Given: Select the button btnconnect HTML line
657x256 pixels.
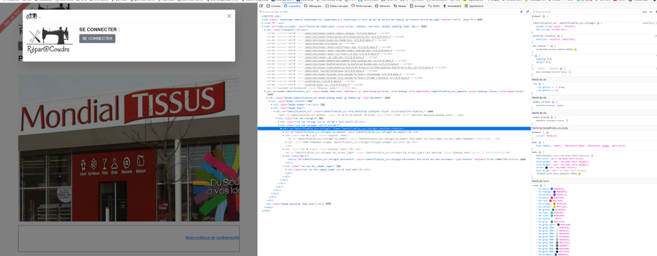Looking at the screenshot, I should [x=404, y=159].
